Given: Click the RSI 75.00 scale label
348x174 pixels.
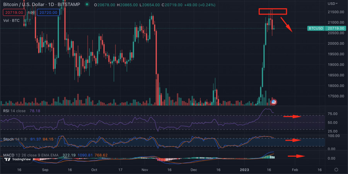Looking at the screenshot, I should (333, 114).
